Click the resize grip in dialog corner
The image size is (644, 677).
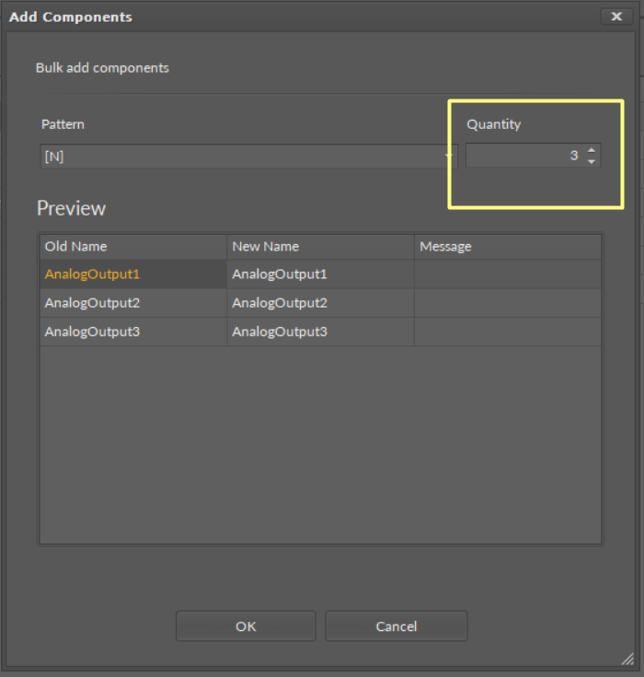(627, 658)
